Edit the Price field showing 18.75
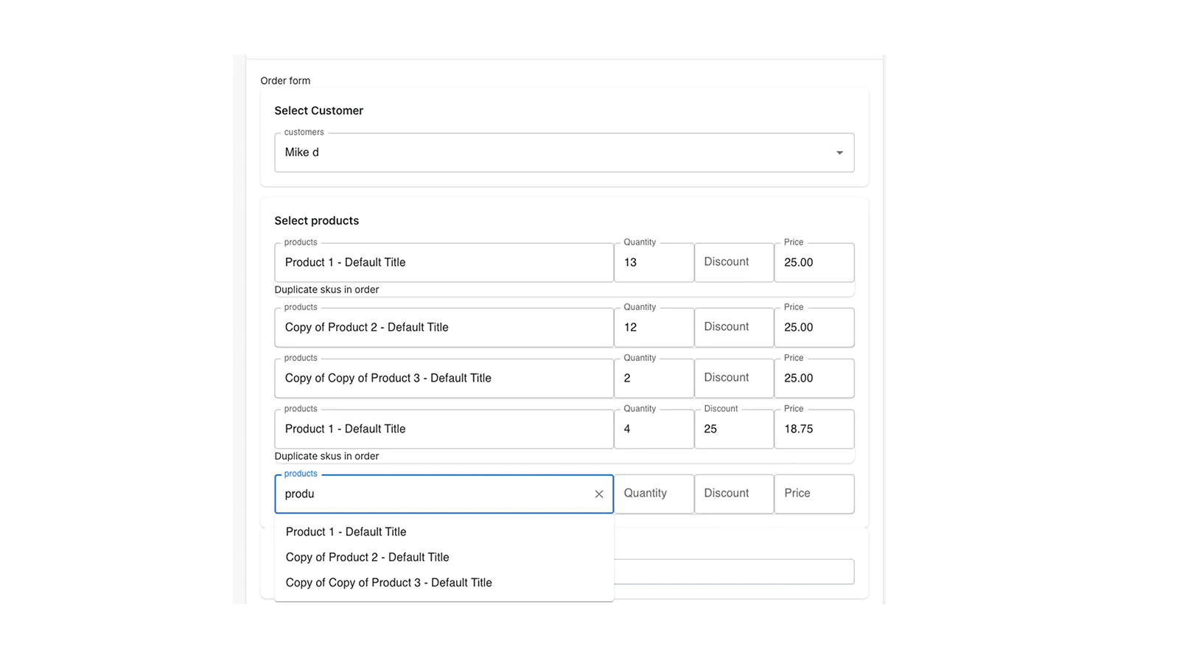This screenshot has width=1179, height=663. 814,429
